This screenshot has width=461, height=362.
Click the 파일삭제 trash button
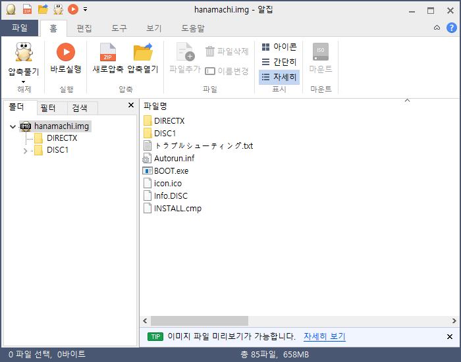click(x=227, y=51)
